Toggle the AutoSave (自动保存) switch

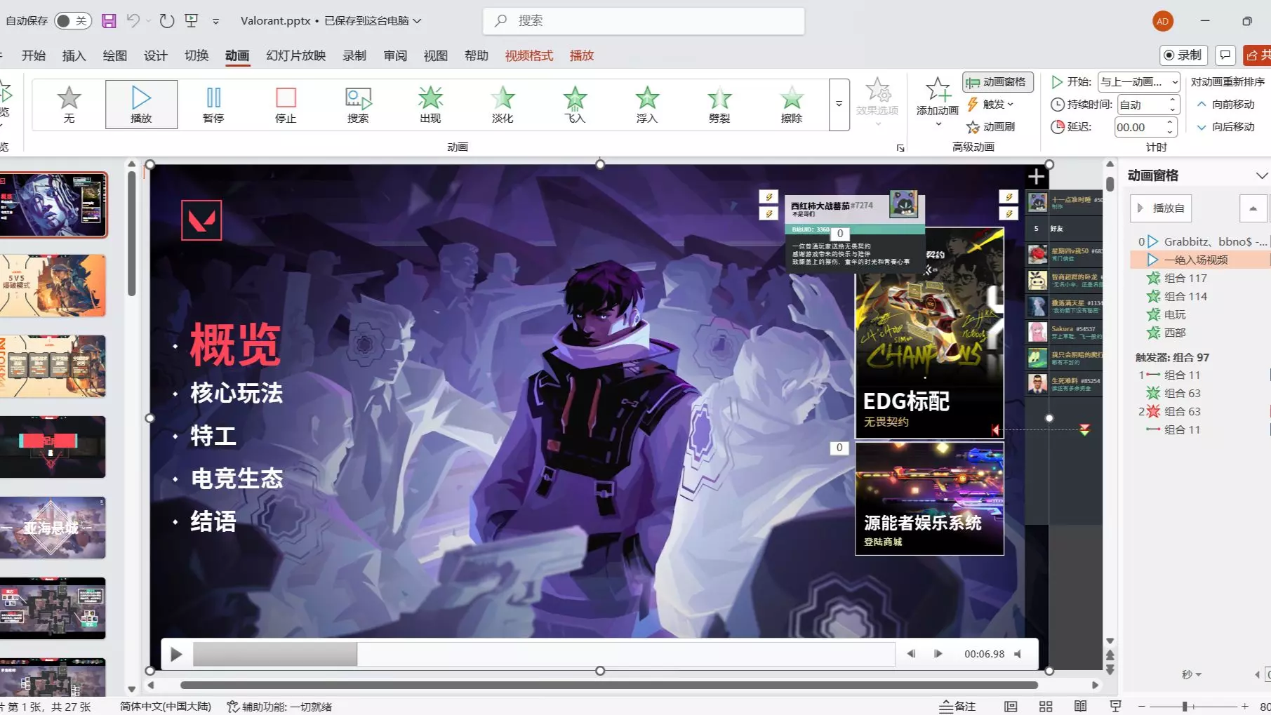pos(72,21)
